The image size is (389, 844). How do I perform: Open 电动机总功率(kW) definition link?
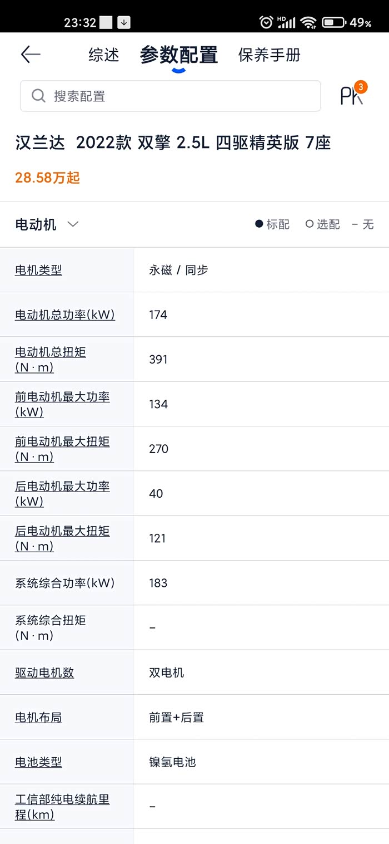(x=65, y=315)
